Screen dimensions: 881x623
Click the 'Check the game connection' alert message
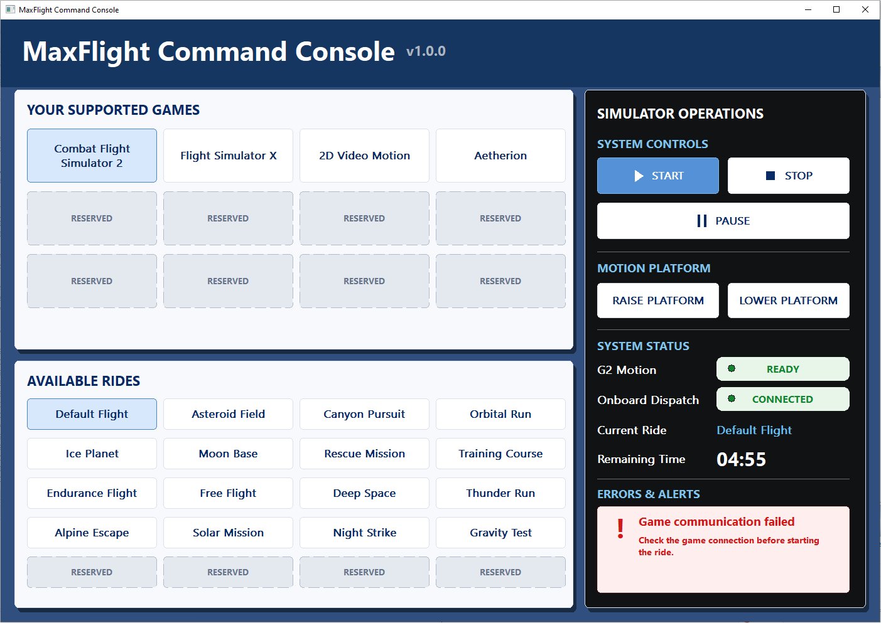(x=728, y=546)
